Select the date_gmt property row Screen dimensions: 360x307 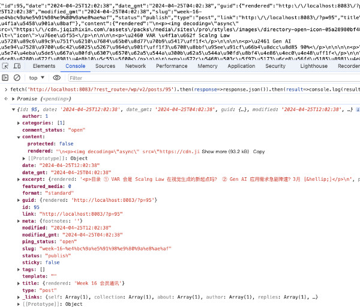pyautogui.click(x=67, y=172)
